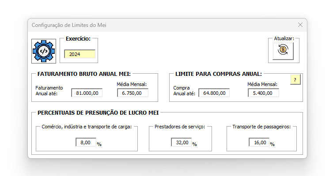Click the PERCENTUAIS DE PRESUNÇÃO DE LUCRO MEI heading
Screen dimensions: 333x176
98,112
